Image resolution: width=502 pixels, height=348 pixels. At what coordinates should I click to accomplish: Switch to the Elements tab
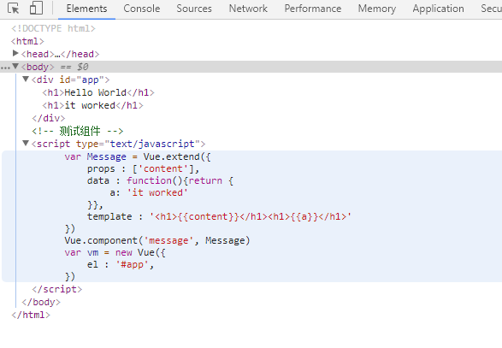[x=86, y=9]
